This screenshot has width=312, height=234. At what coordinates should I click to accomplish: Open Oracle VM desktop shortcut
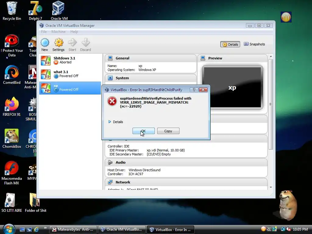tap(59, 11)
